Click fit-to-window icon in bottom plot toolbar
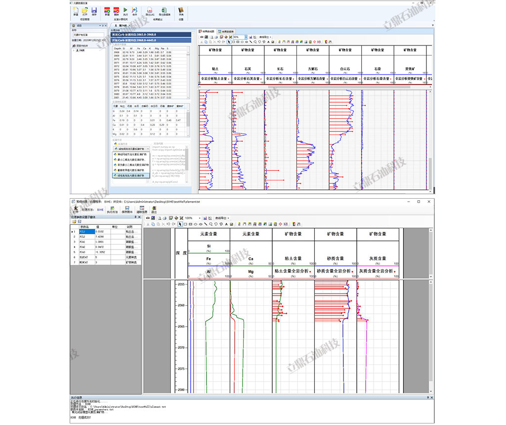 coord(182,218)
